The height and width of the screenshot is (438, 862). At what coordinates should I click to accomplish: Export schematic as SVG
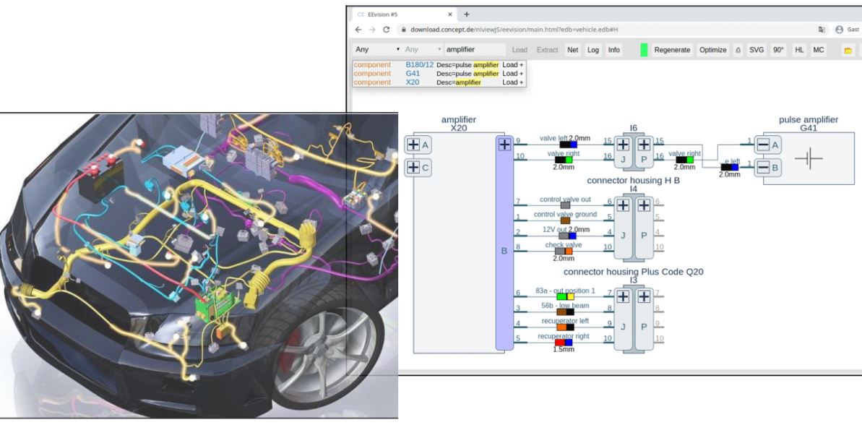(757, 50)
